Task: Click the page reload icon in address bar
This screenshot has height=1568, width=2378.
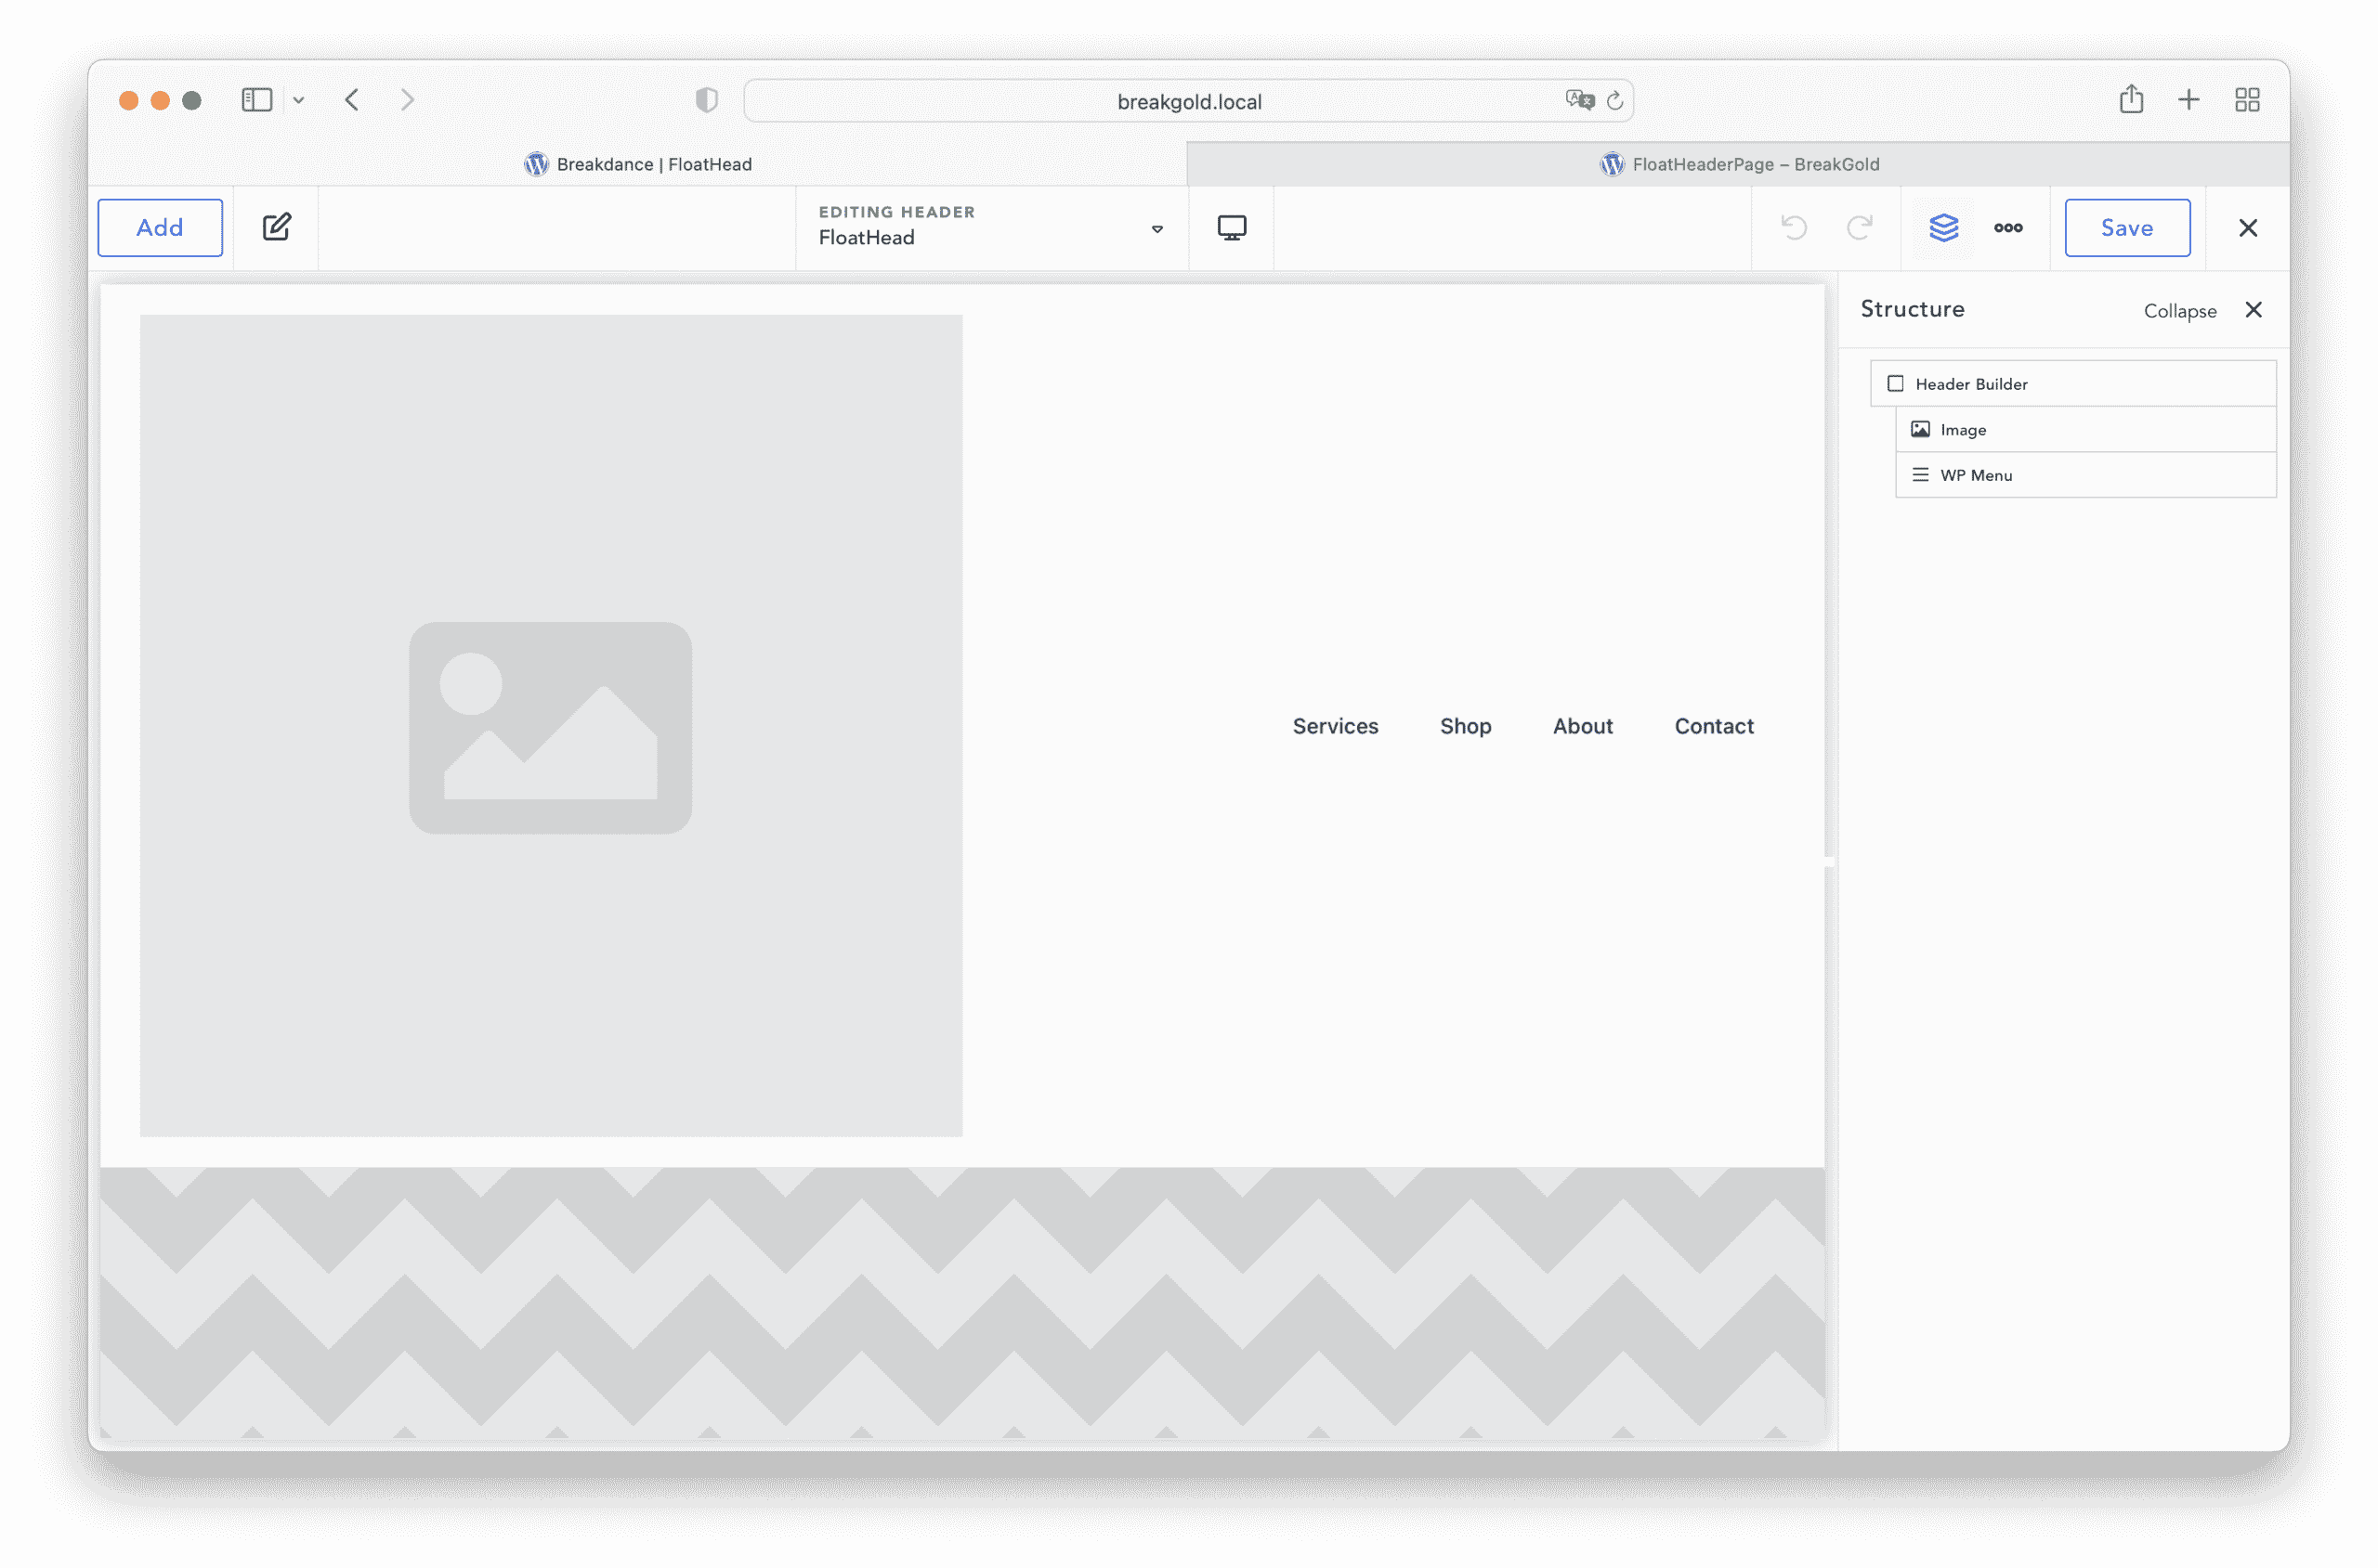Action: (x=1614, y=101)
